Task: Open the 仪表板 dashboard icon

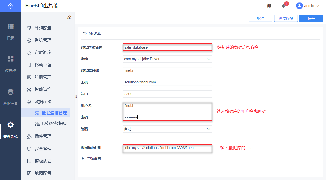Action: pos(10,59)
